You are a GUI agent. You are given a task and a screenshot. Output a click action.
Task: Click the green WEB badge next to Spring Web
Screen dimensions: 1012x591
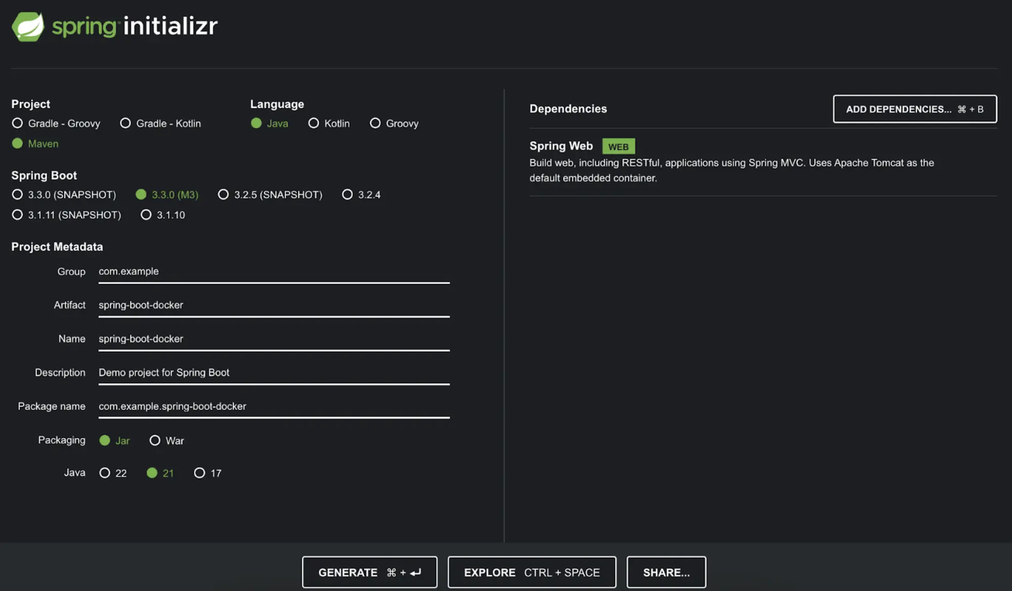(618, 146)
